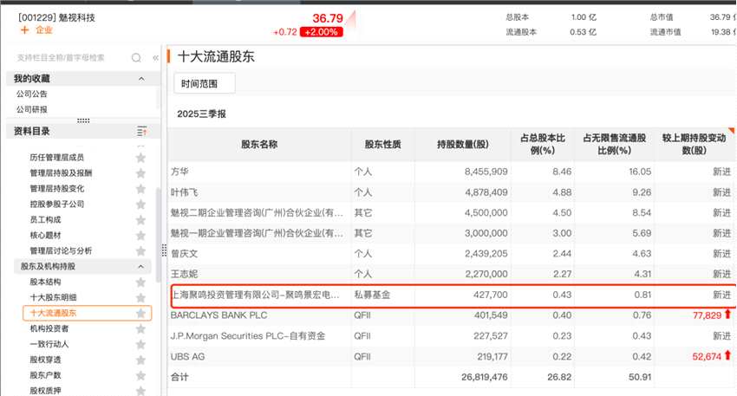Click the sidebar panel resize handle dots
Viewport: 737px width, 396px height.
pyautogui.click(x=83, y=120)
